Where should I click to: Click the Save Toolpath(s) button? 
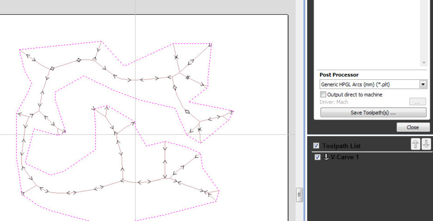pos(373,112)
